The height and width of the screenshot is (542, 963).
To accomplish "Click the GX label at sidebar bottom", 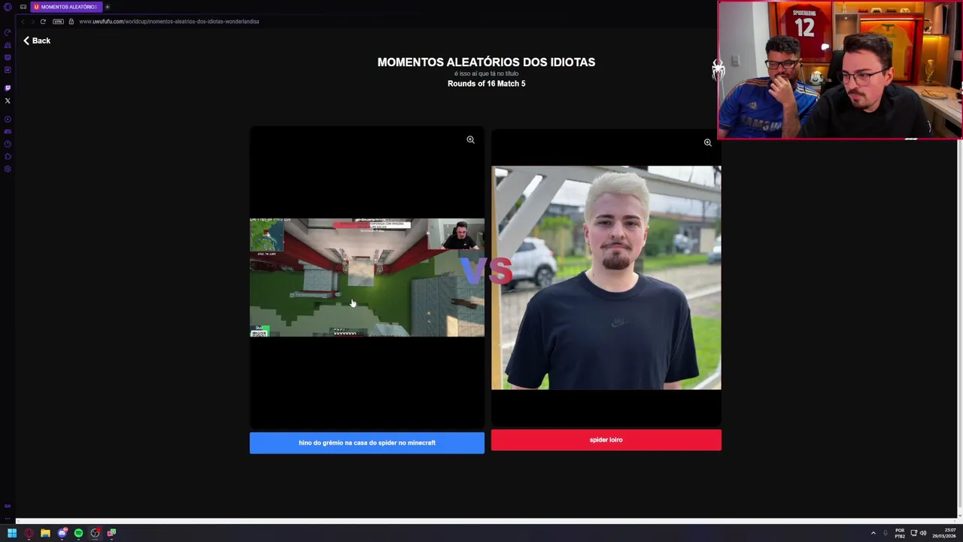I will 8,506.
